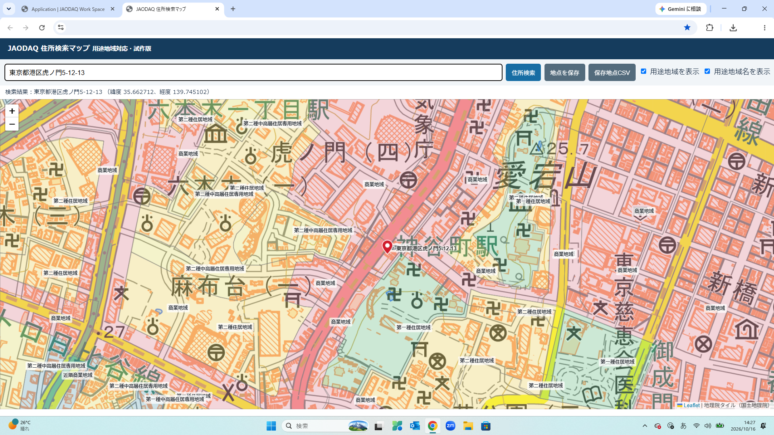Click the 近隣商業地域 zone label
The width and height of the screenshot is (774, 435).
(x=78, y=375)
